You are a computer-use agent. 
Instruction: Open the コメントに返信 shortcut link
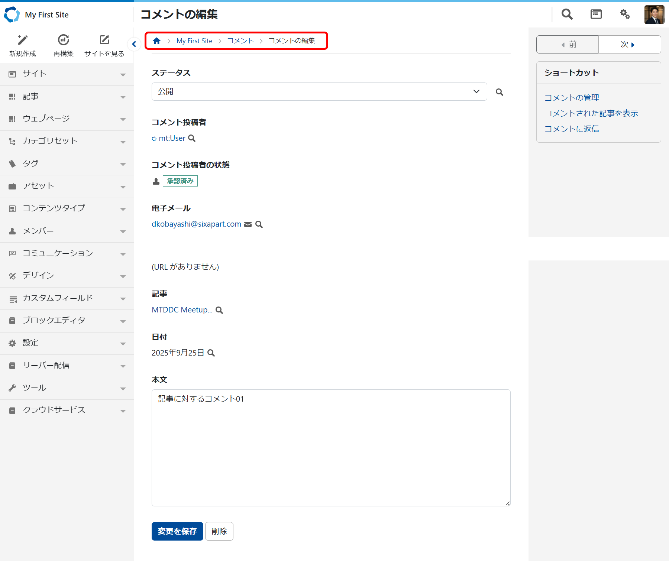(x=572, y=129)
